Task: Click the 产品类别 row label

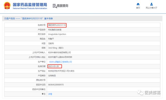Action: (x=41, y=76)
